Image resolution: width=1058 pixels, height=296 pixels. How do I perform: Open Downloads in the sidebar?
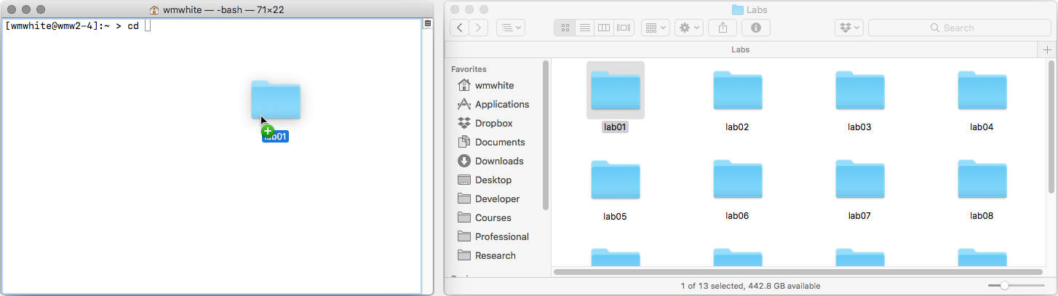(498, 161)
